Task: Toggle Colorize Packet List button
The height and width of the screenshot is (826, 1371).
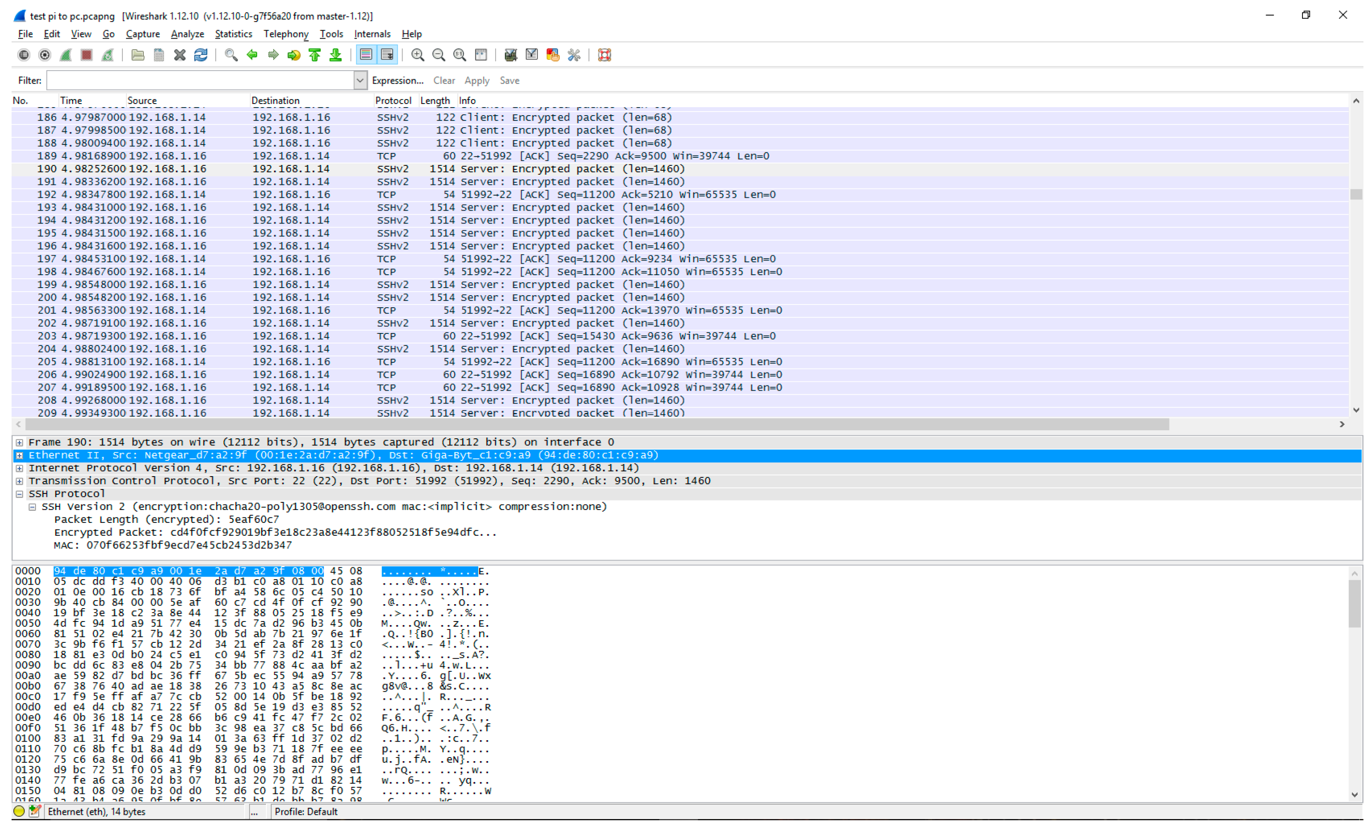Action: pos(366,55)
